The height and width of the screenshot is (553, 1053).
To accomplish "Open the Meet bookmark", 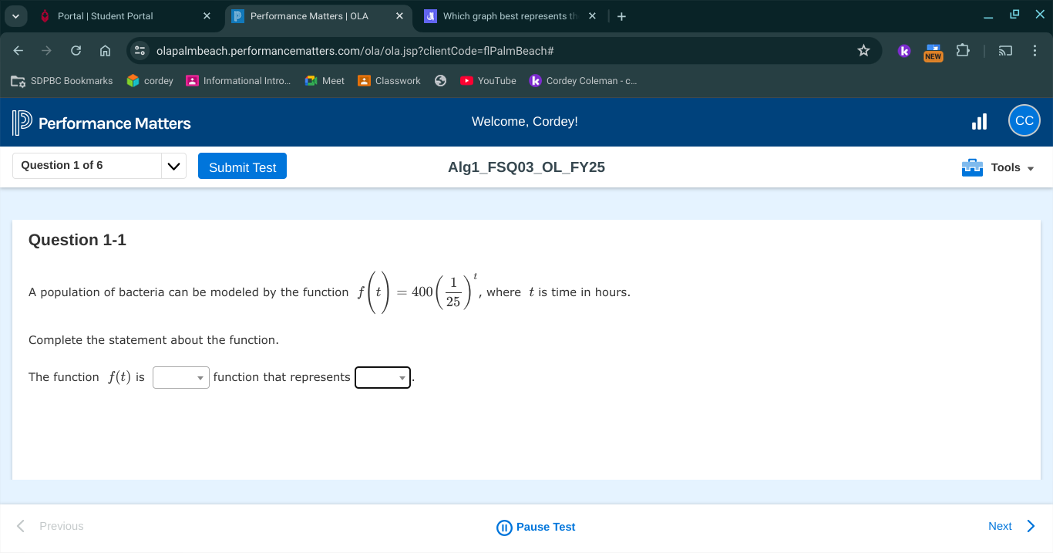I will click(x=325, y=80).
